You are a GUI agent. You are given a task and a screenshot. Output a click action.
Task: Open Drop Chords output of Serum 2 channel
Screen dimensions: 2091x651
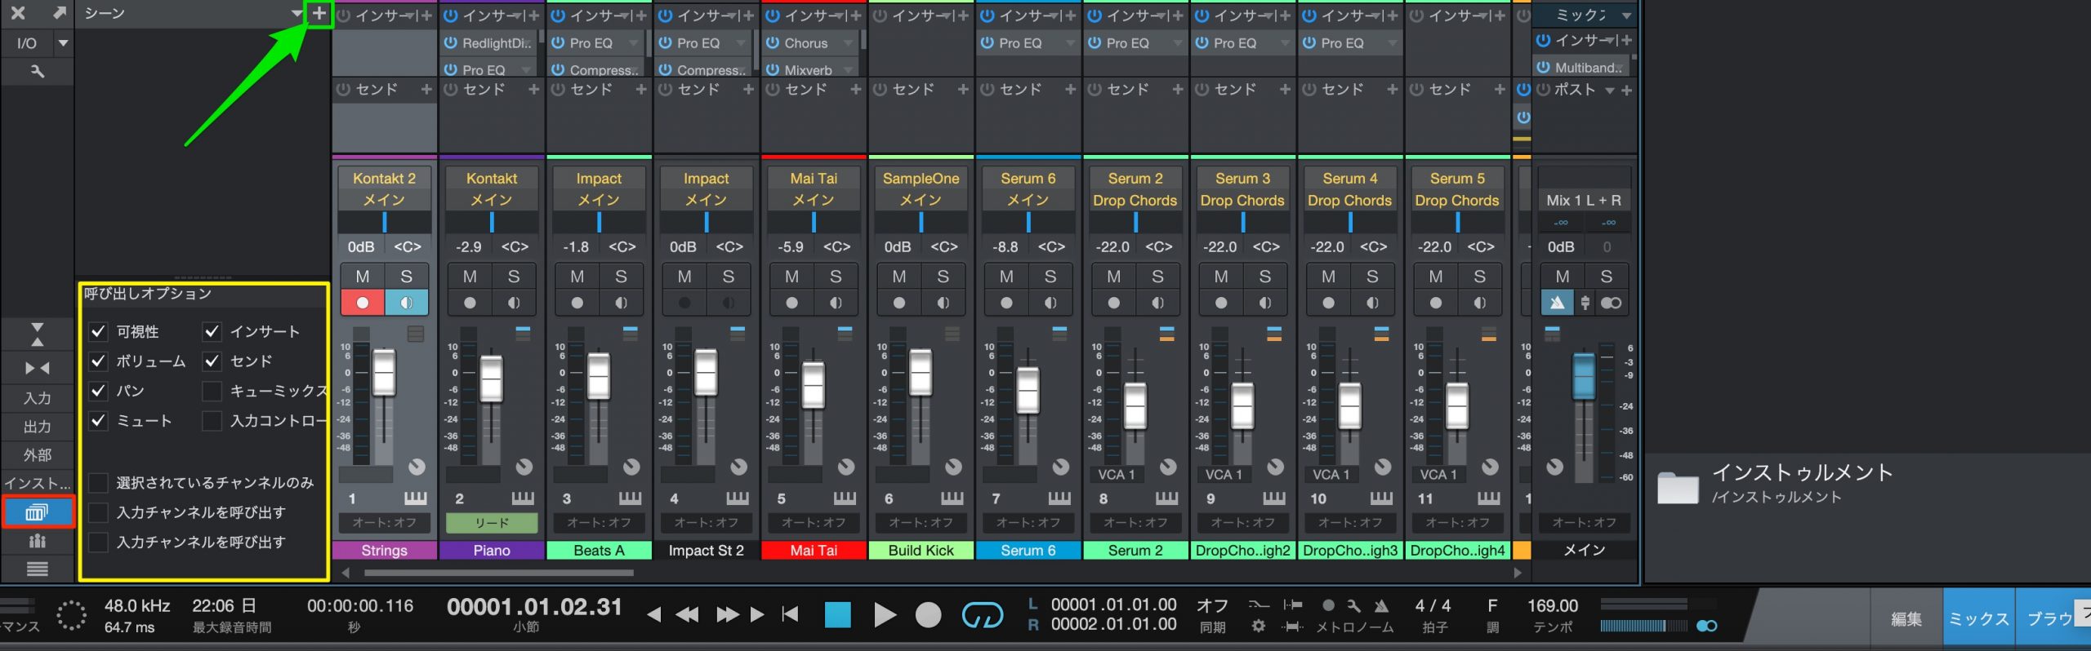click(x=1135, y=200)
